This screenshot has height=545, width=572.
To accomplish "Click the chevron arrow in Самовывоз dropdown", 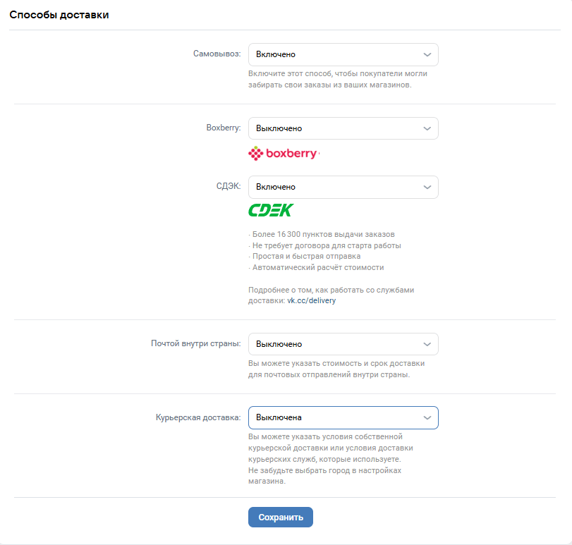I will click(427, 55).
